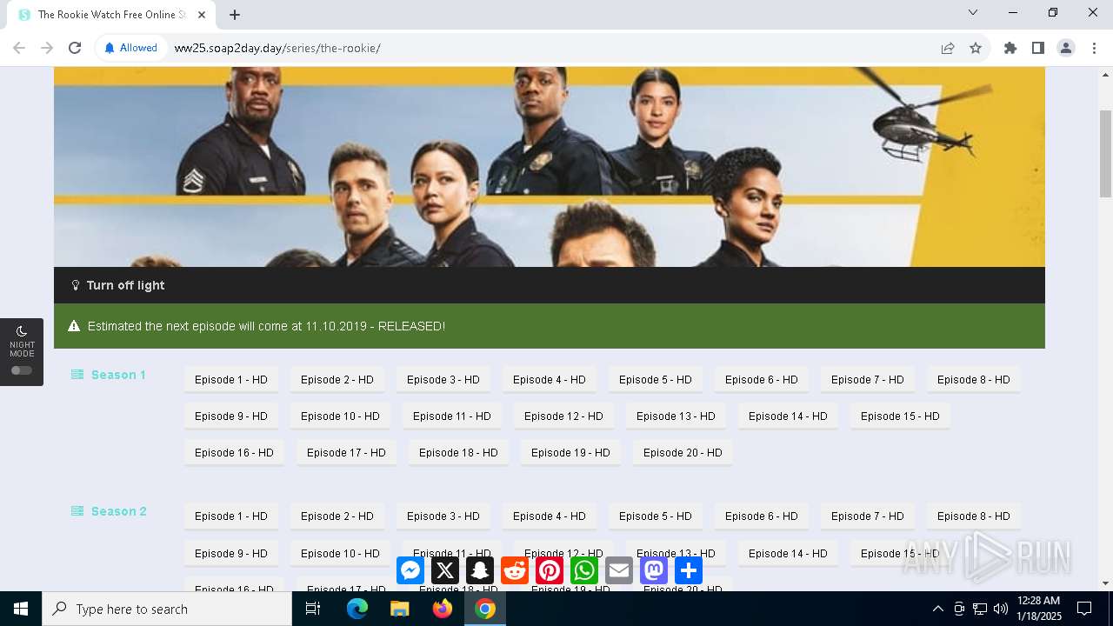Open Windows Start menu
The image size is (1113, 626).
[21, 609]
